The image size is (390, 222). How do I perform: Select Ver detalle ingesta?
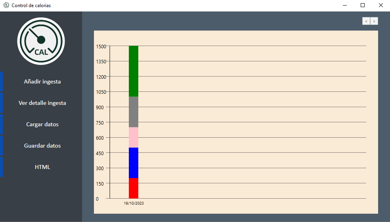coord(42,103)
